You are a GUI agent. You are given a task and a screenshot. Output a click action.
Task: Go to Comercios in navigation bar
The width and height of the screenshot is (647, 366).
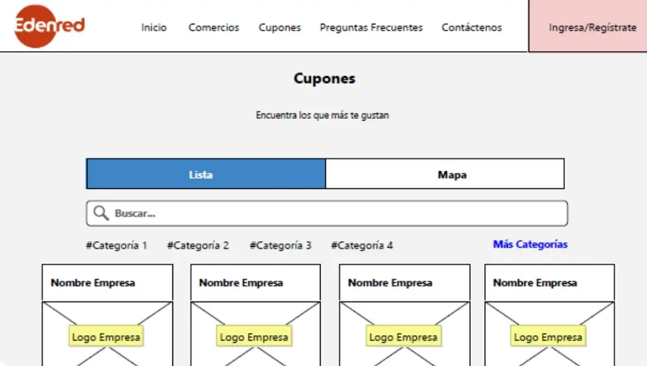213,27
